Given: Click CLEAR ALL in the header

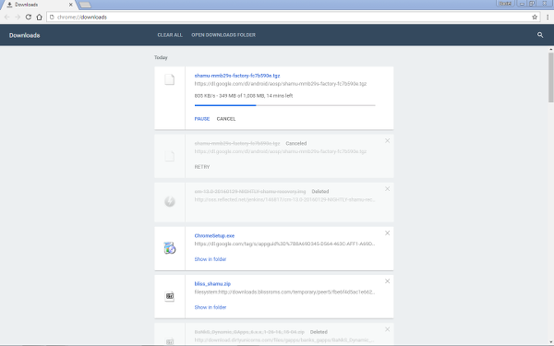Looking at the screenshot, I should point(170,35).
